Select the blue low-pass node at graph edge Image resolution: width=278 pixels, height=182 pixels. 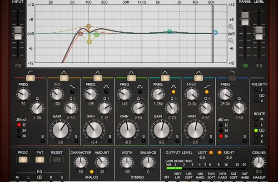[215, 33]
